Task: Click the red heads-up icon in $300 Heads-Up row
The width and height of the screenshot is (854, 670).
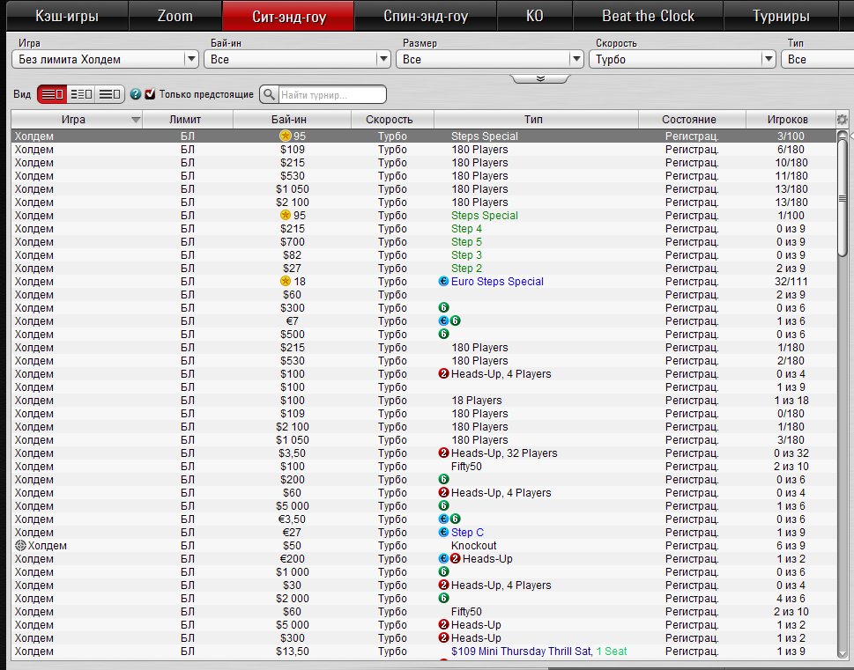Action: tap(443, 638)
